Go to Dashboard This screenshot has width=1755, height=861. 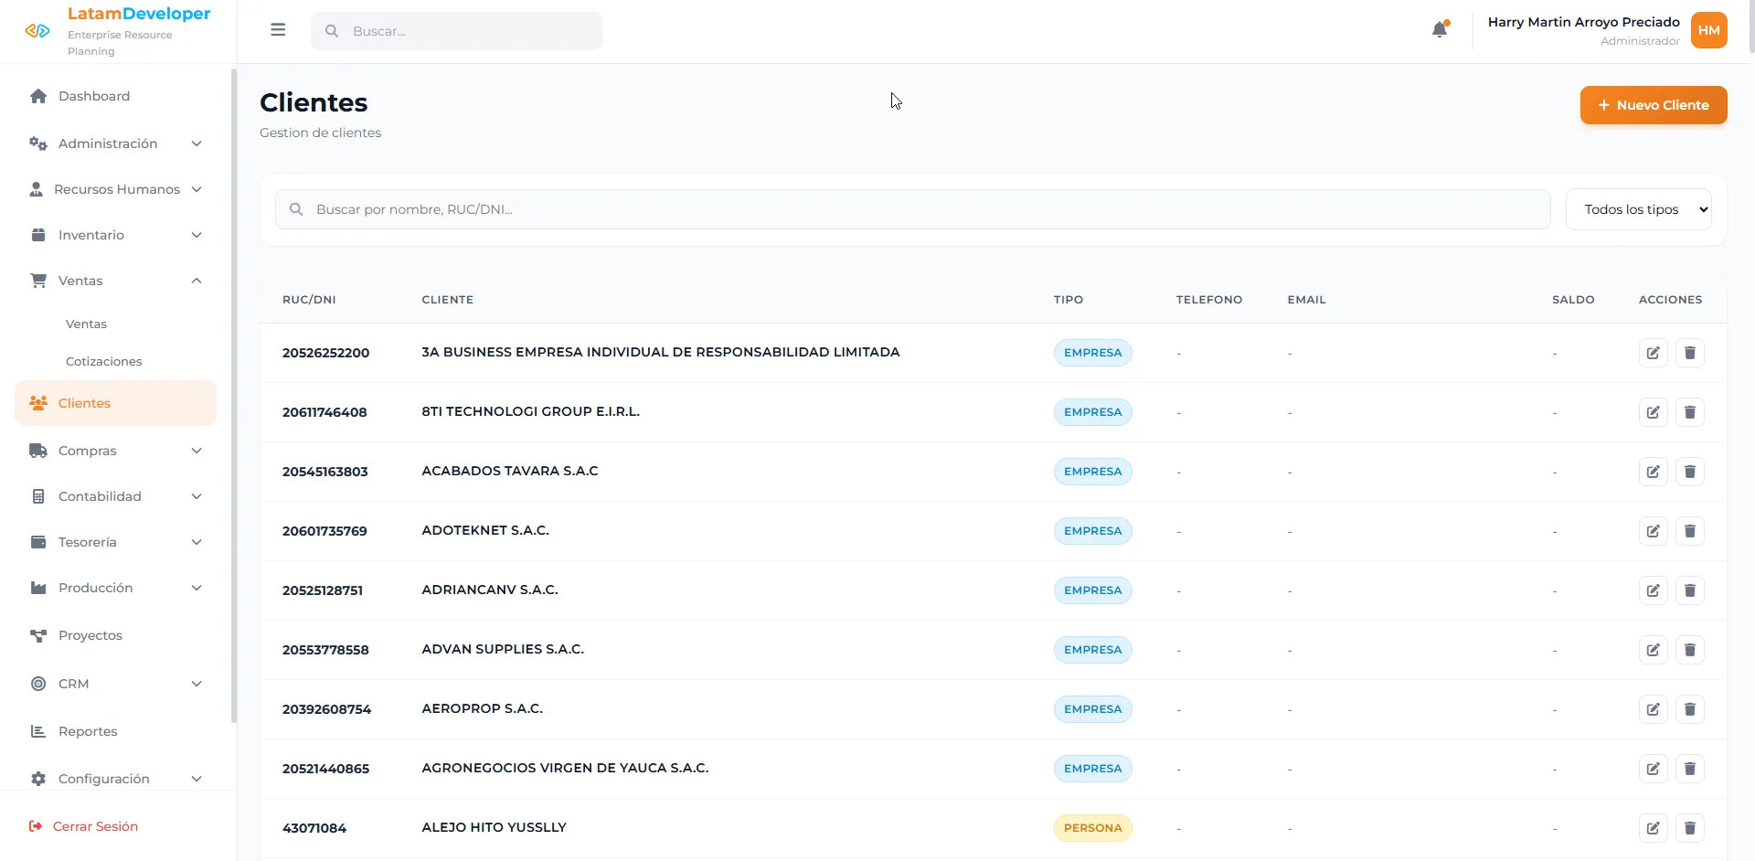coord(115,96)
